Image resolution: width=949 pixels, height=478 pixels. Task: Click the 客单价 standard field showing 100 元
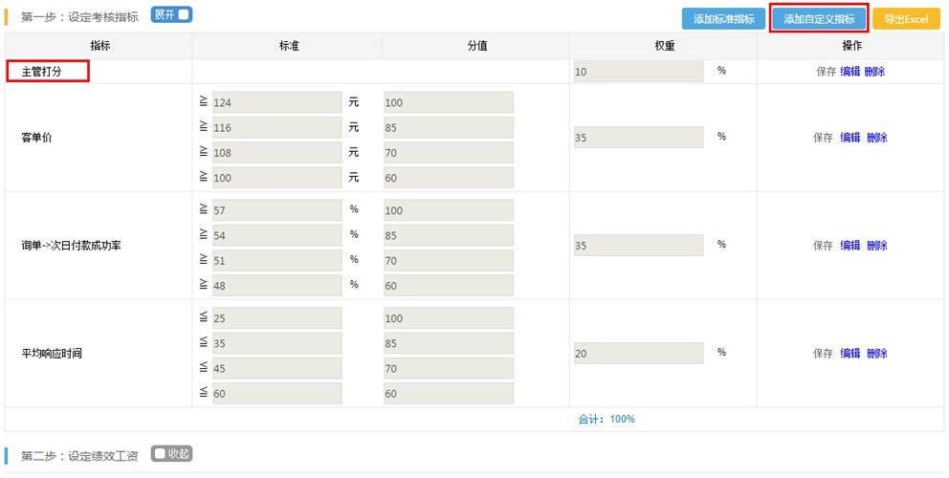[x=277, y=177]
